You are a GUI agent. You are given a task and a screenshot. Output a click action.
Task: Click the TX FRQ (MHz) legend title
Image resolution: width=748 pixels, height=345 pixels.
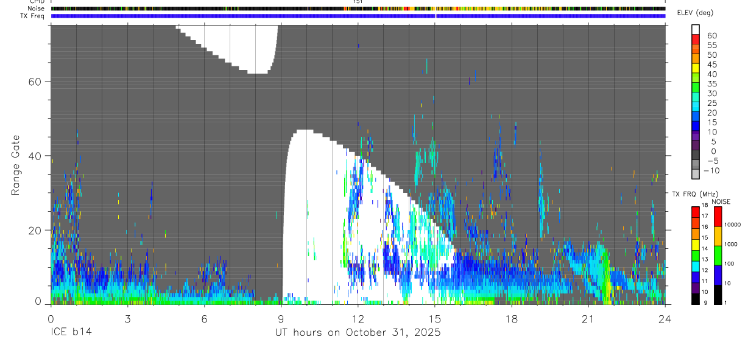pos(695,193)
